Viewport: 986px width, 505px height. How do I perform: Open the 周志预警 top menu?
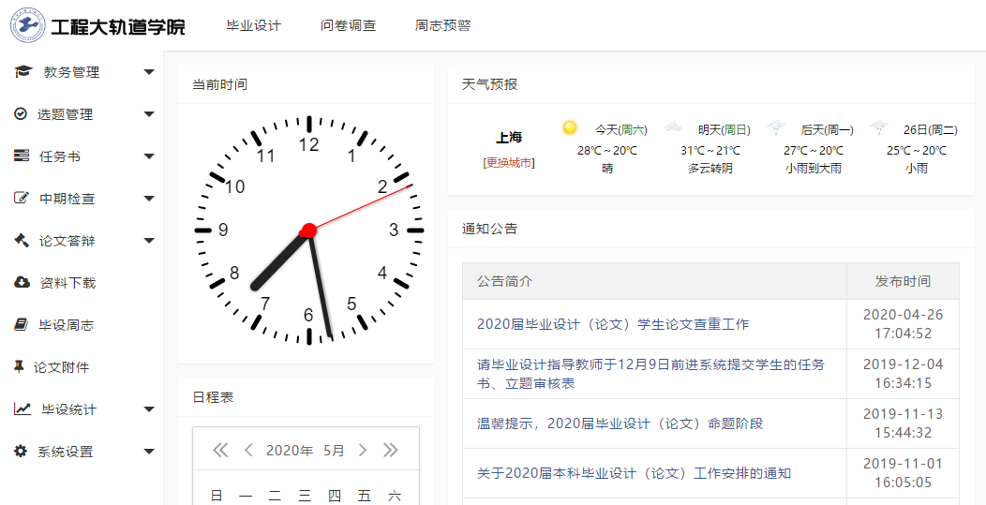[x=442, y=26]
